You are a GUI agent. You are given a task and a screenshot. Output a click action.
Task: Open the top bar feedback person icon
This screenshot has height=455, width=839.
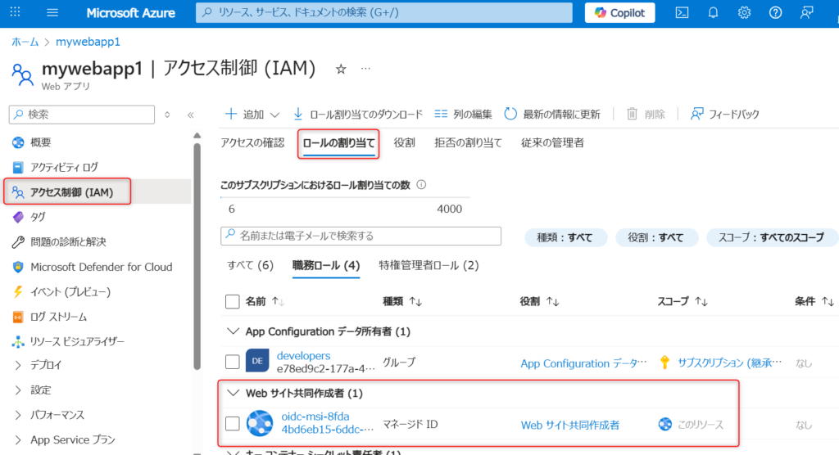(x=807, y=13)
